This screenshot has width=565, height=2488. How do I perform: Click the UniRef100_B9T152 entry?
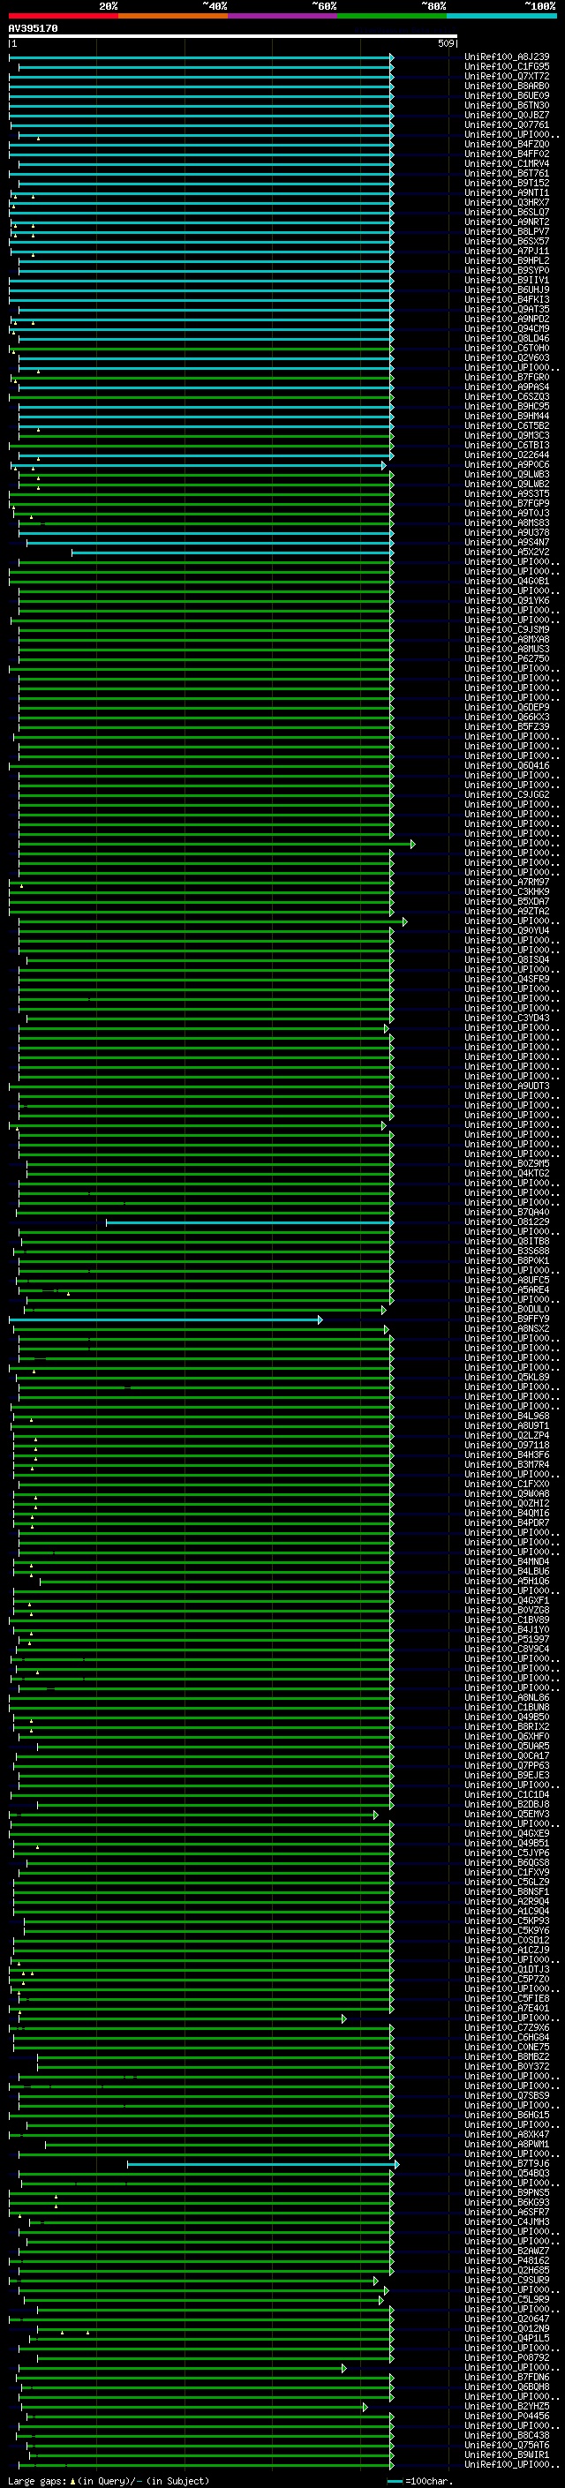pyautogui.click(x=507, y=183)
